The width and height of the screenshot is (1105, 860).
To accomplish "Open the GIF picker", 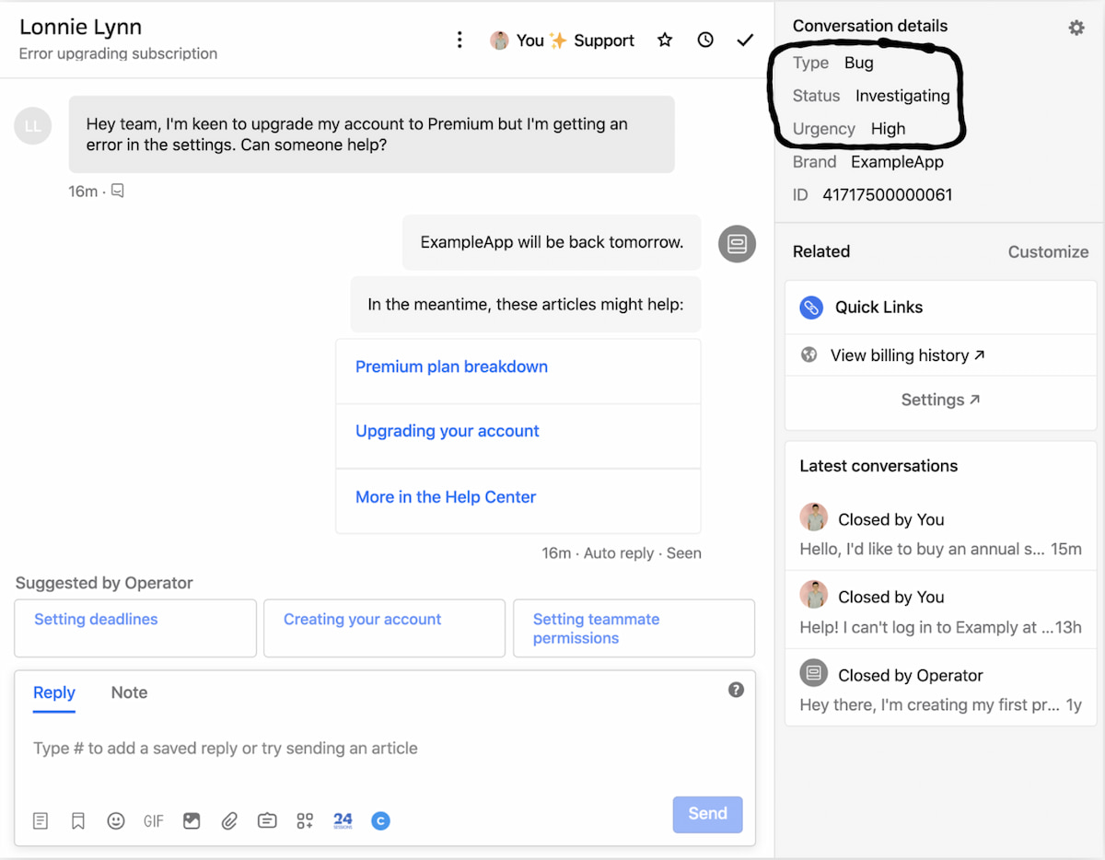I will [153, 820].
